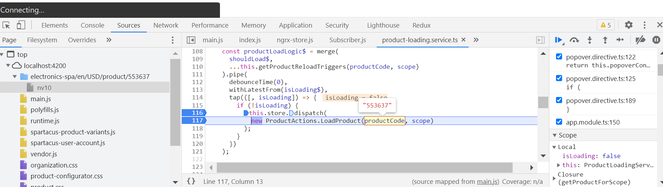
Task: Open spartacus-product-variants.js file
Action: point(73,132)
